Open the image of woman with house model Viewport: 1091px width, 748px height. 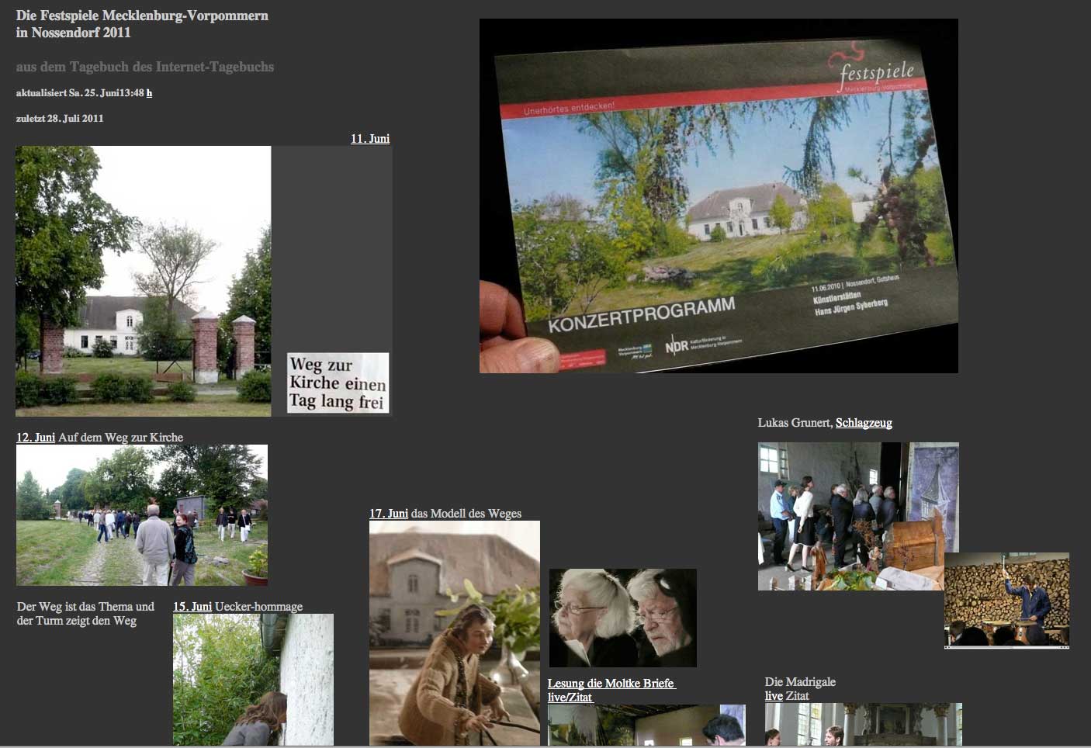tap(454, 632)
